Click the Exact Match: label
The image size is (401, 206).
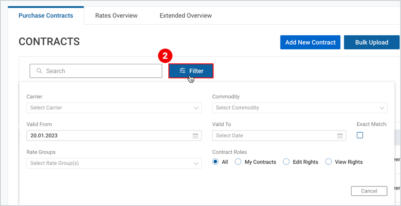pyautogui.click(x=372, y=124)
